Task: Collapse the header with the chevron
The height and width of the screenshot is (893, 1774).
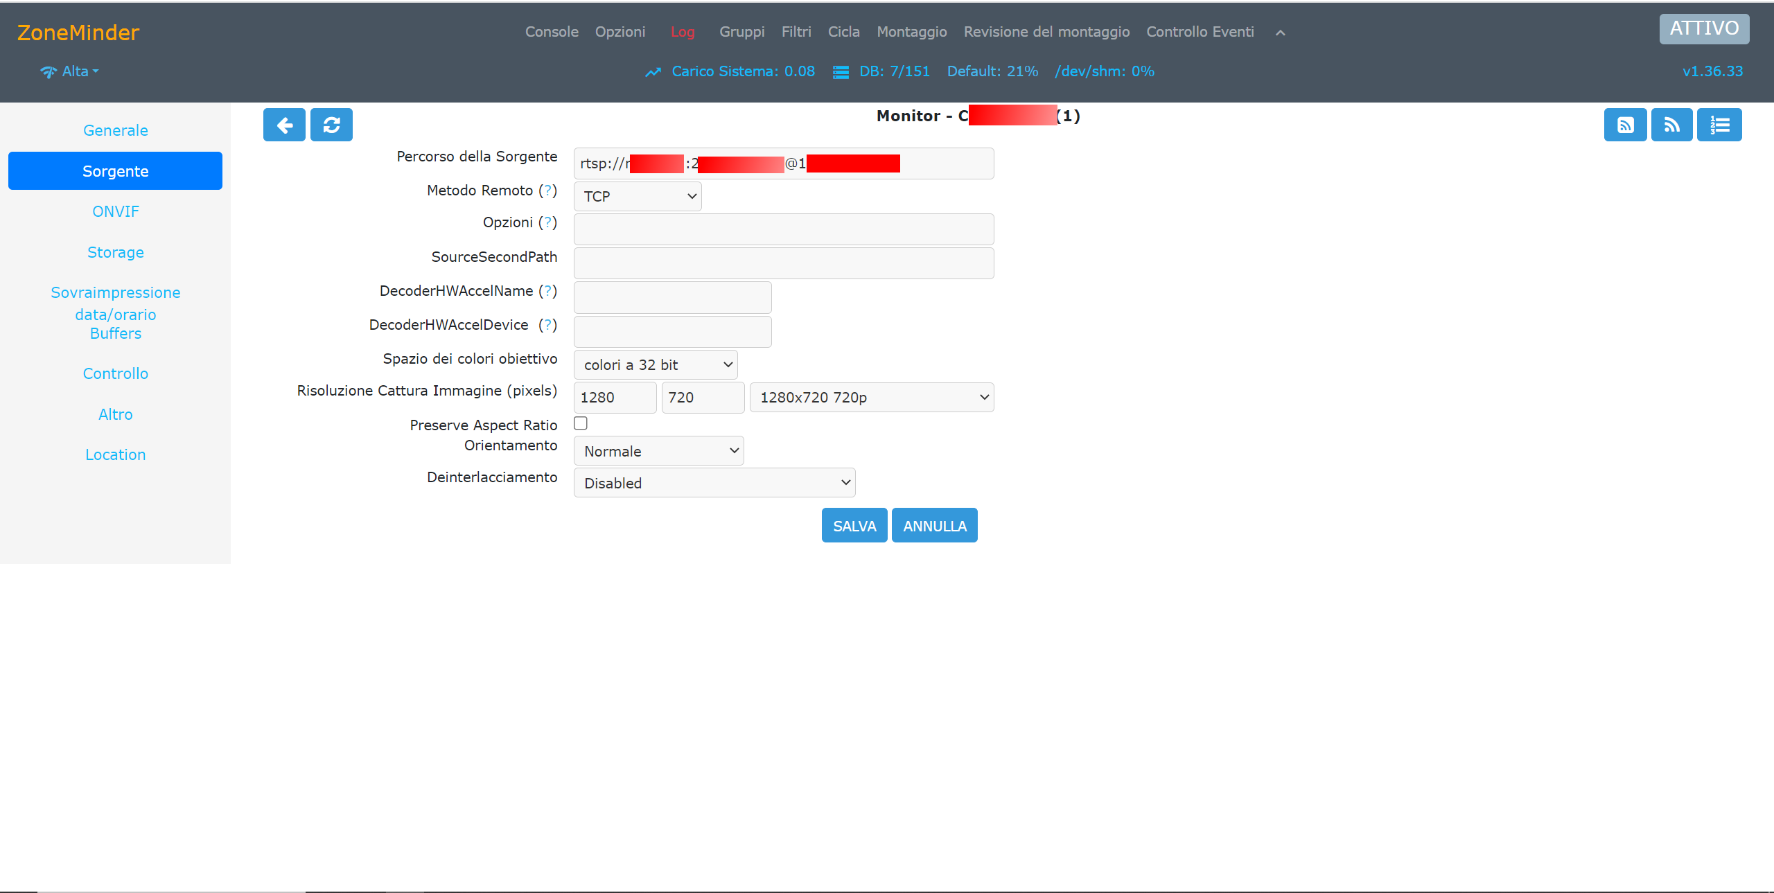Action: tap(1281, 33)
